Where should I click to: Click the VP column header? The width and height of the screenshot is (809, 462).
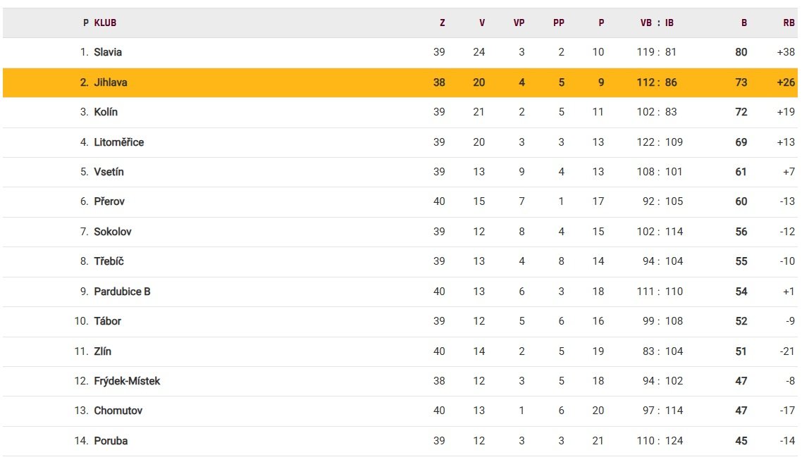519,23
